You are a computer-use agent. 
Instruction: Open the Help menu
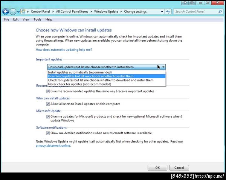pyautogui.click(x=49, y=19)
